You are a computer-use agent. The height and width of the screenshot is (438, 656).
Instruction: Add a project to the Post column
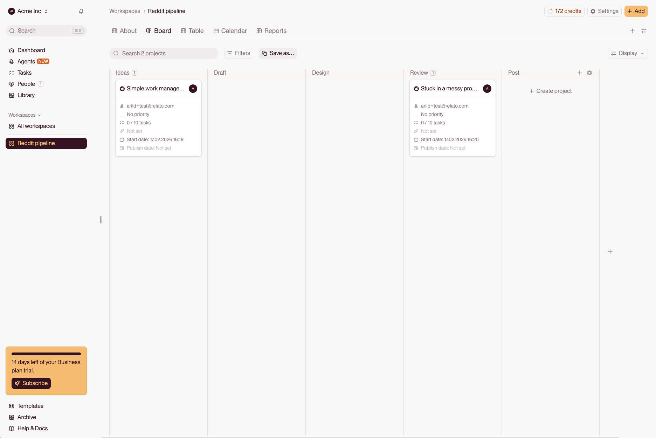click(x=579, y=73)
